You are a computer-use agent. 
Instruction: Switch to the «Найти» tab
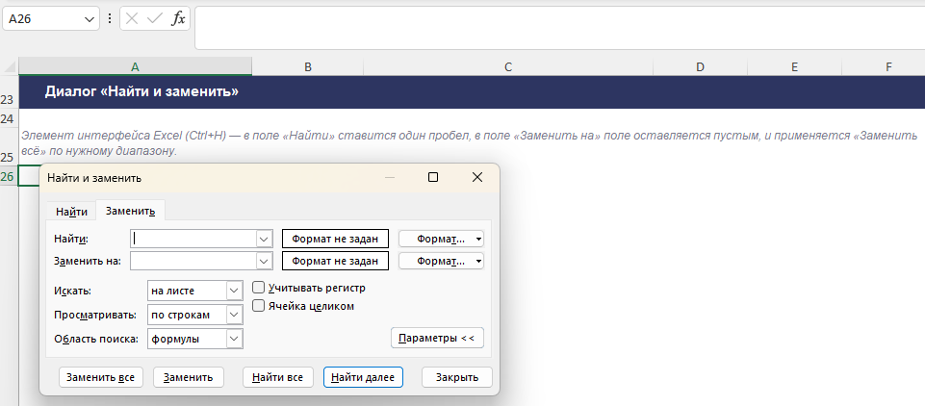[71, 212]
